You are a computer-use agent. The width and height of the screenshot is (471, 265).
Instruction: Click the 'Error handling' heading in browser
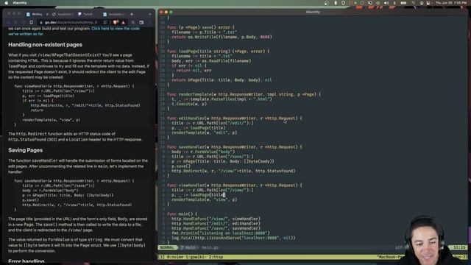click(26, 261)
